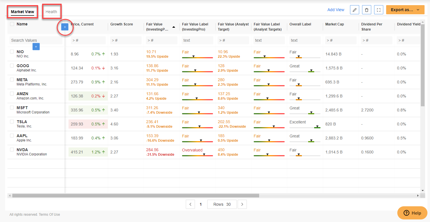
Task: Click the Price, Current filter field
Action: pyautogui.click(x=88, y=40)
